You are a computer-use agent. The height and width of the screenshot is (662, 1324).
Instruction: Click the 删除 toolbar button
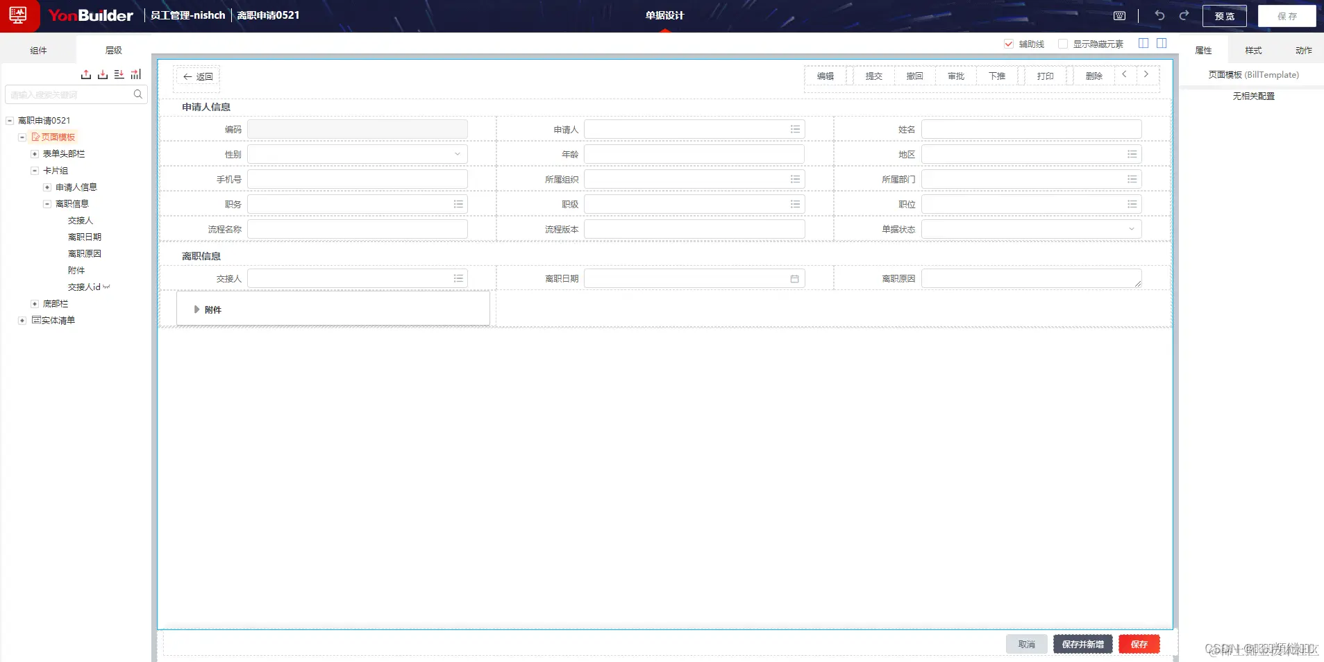pyautogui.click(x=1094, y=76)
